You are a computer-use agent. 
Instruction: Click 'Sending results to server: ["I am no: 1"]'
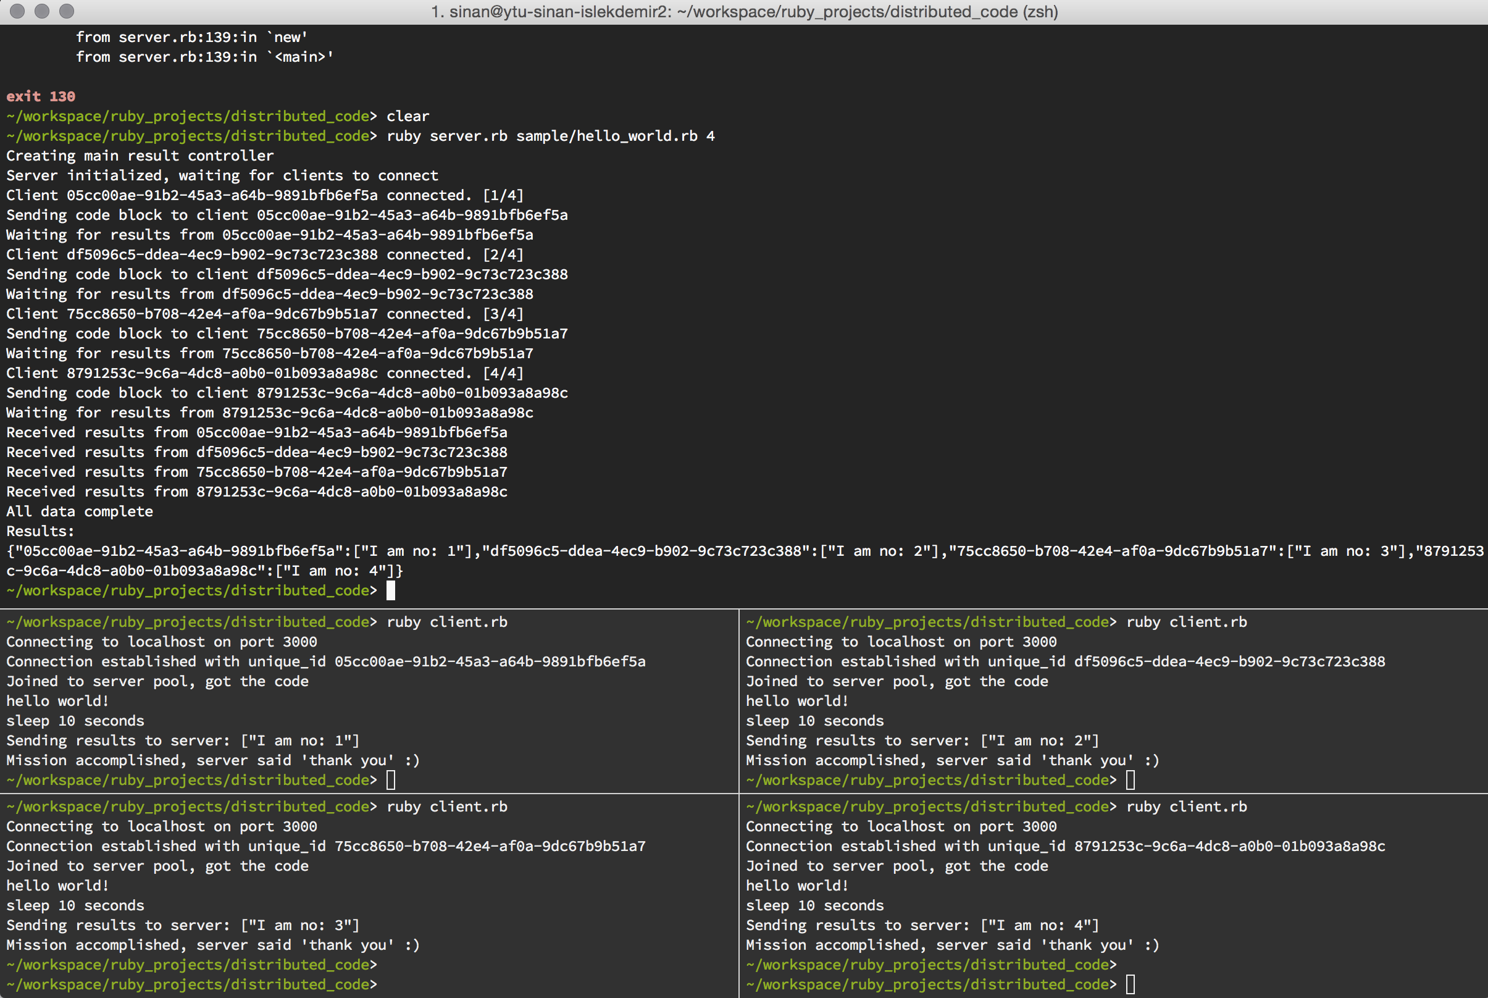(x=183, y=740)
